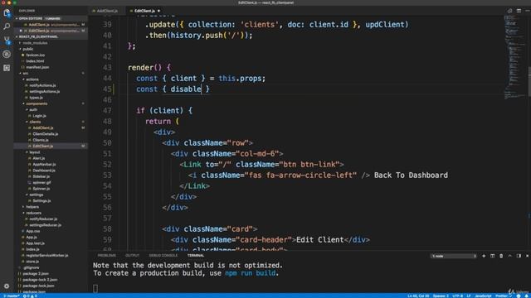This screenshot has height=298, width=531.
Task: Change the LF end of line sequence
Action: (x=469, y=296)
